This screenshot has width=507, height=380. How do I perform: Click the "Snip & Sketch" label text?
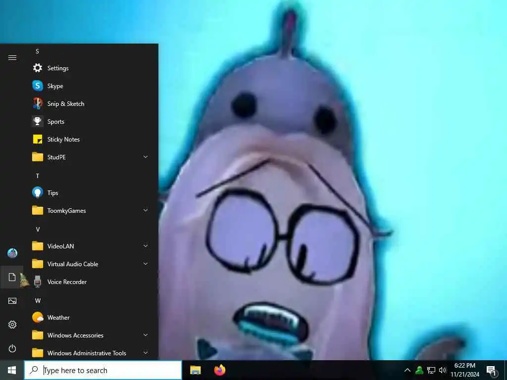click(x=66, y=104)
